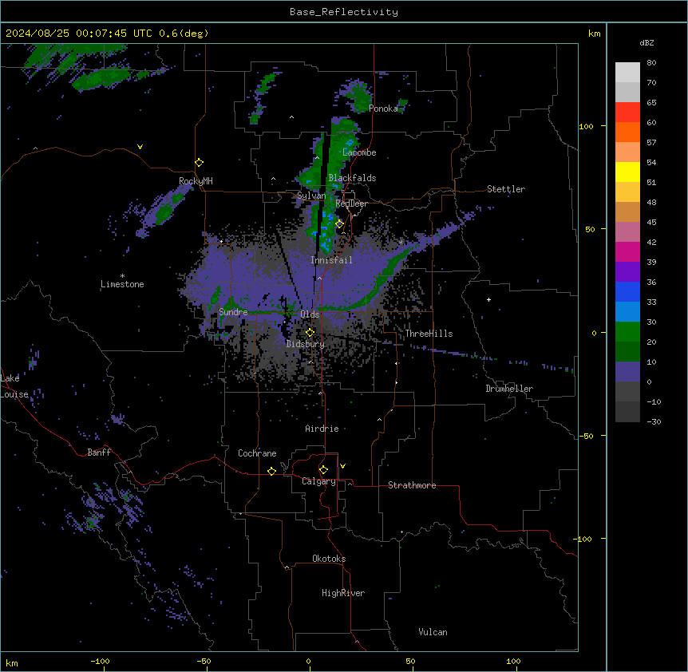The width and height of the screenshot is (688, 672).
Task: Click the Strathmore label
Action: 412,485
